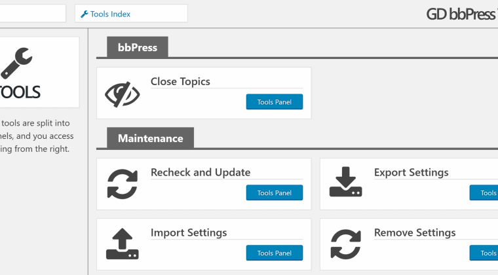Viewport: 498px width, 275px height.
Task: Select the bbPress section tab
Action: click(x=138, y=47)
